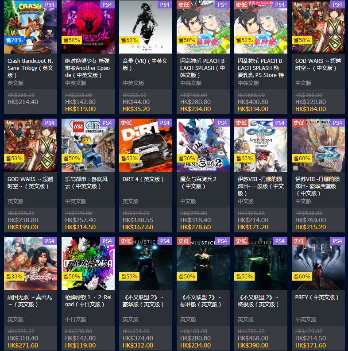This screenshot has width=348, height=351.
Task: Open 枪弹辩驳1・2 Reload title link
Action: pyautogui.click(x=88, y=301)
